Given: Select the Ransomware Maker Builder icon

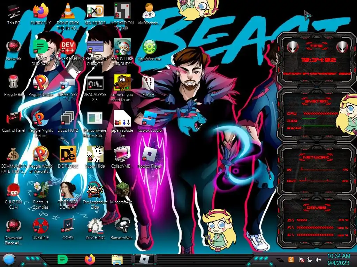Looking at the screenshot, I should 95,125.
